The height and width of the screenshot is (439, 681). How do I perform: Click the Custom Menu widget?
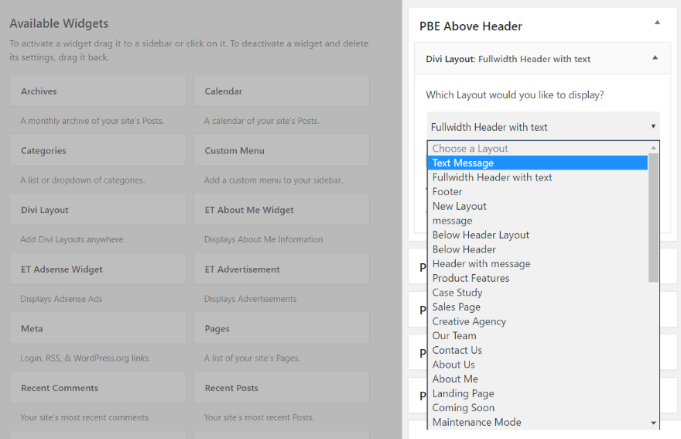pyautogui.click(x=282, y=150)
